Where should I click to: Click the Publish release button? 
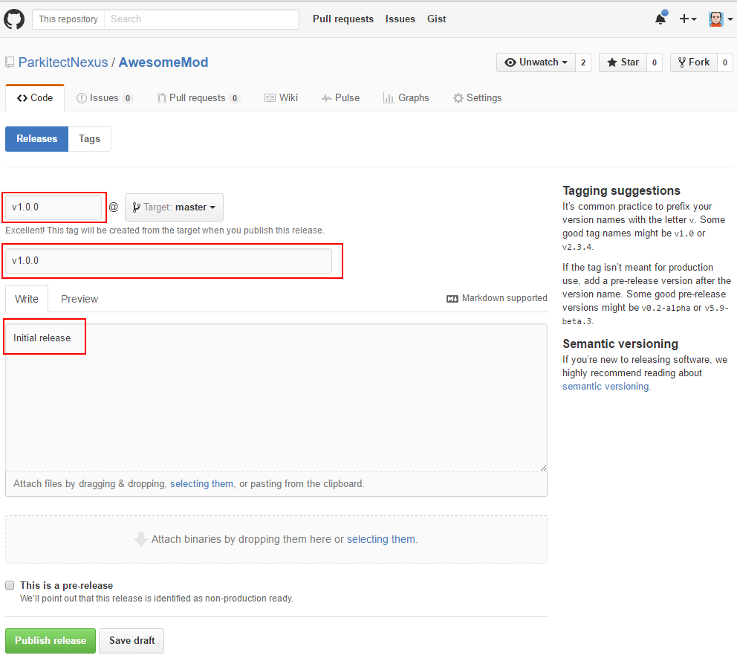51,641
